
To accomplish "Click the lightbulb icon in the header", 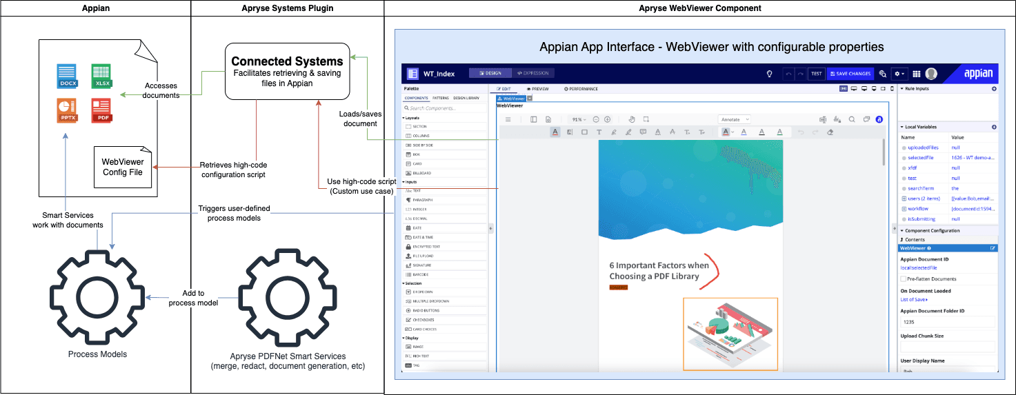I will click(769, 74).
